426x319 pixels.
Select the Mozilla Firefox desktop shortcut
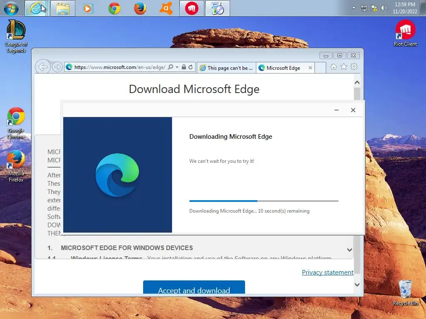click(x=16, y=167)
